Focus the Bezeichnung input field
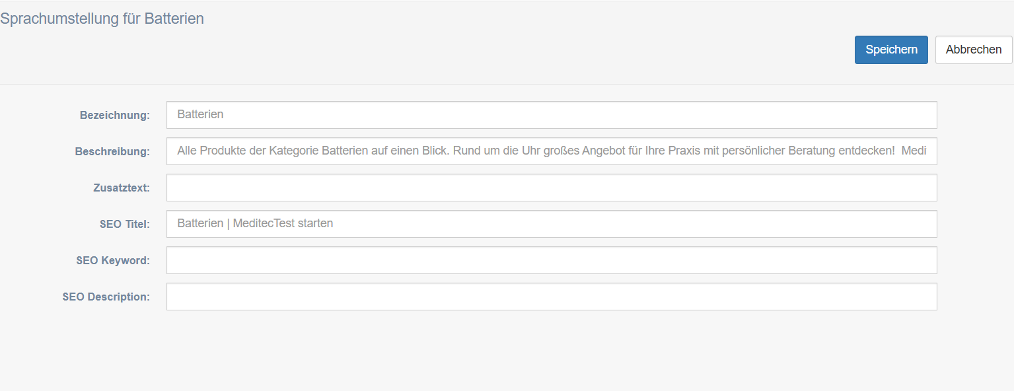Image resolution: width=1014 pixels, height=391 pixels. (x=552, y=115)
